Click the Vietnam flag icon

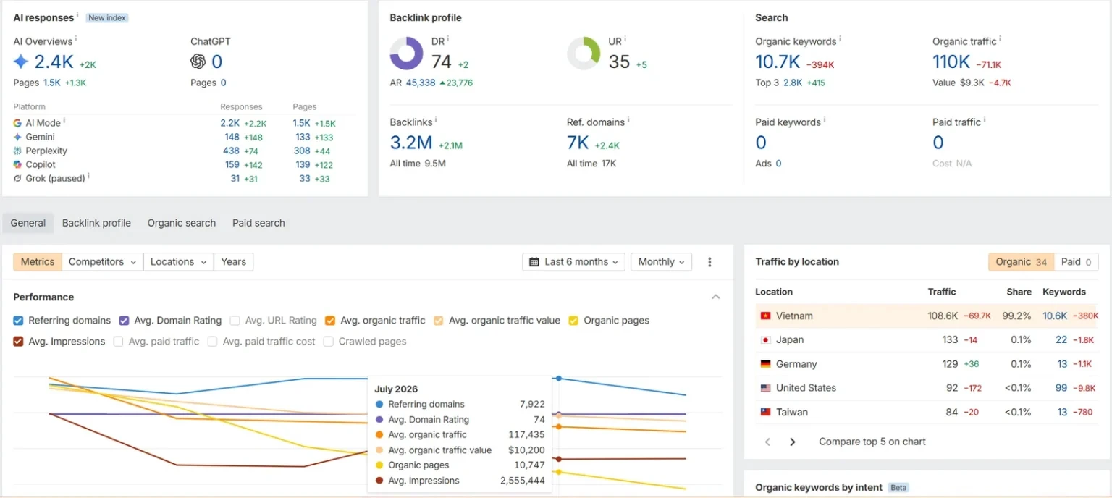765,316
